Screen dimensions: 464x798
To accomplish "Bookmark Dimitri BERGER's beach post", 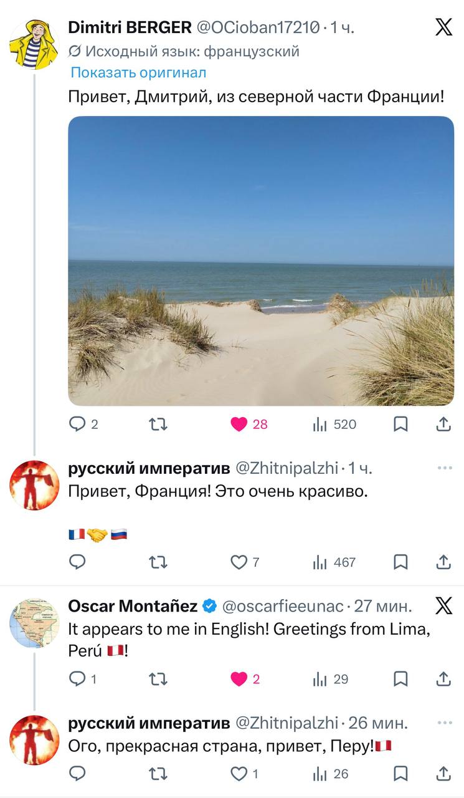I will (401, 425).
